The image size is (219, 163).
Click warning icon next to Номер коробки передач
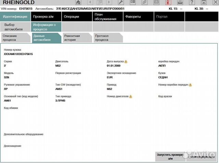coord(190,85)
